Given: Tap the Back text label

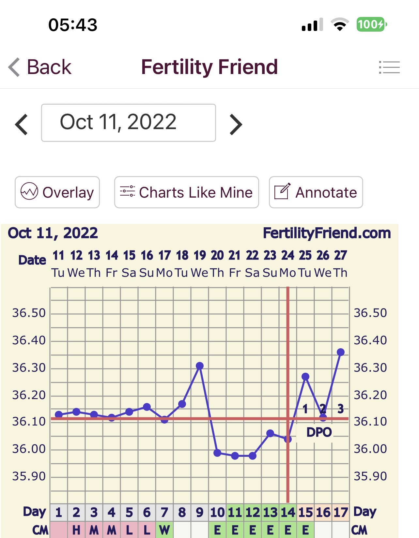Looking at the screenshot, I should [49, 67].
